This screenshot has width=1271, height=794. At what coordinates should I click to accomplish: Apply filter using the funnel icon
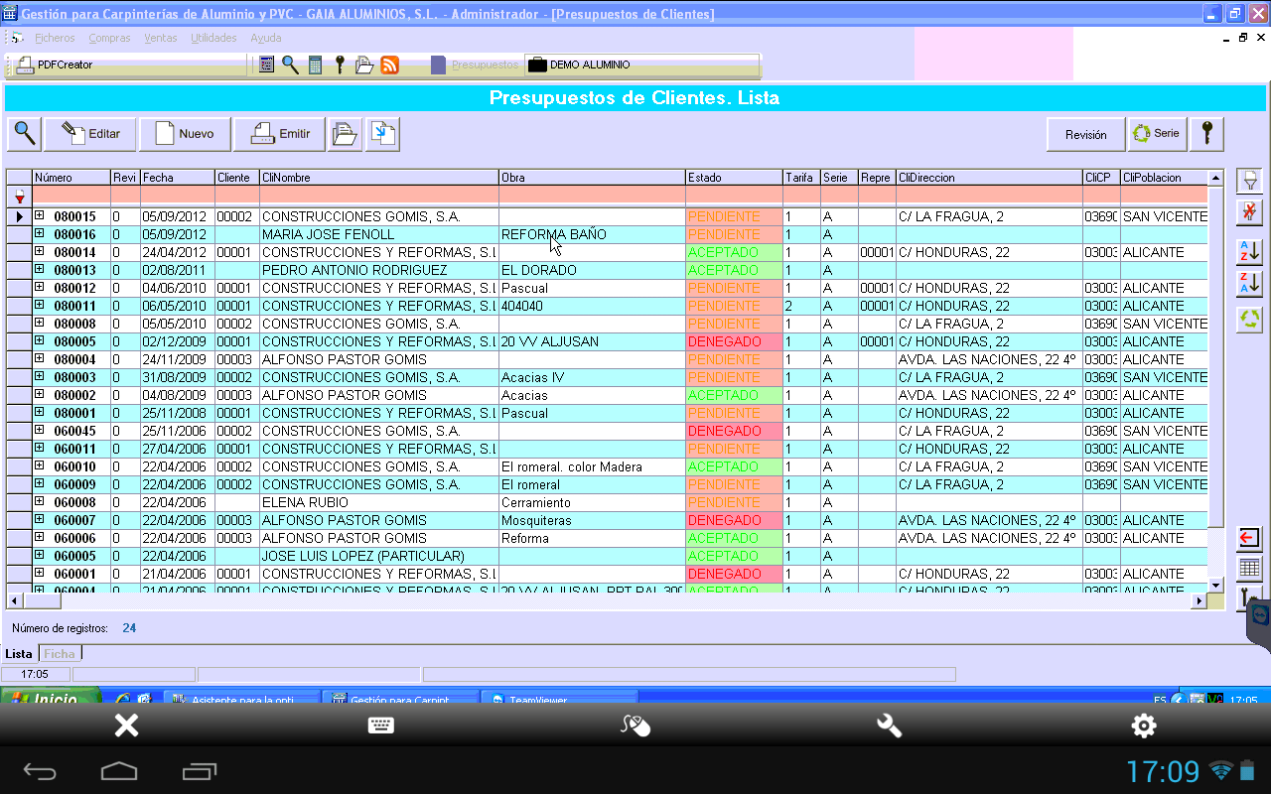click(1250, 180)
